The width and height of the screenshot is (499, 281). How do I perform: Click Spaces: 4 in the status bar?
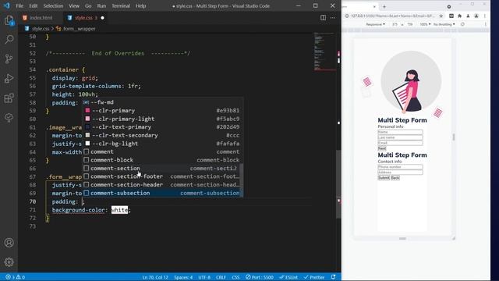(x=183, y=277)
